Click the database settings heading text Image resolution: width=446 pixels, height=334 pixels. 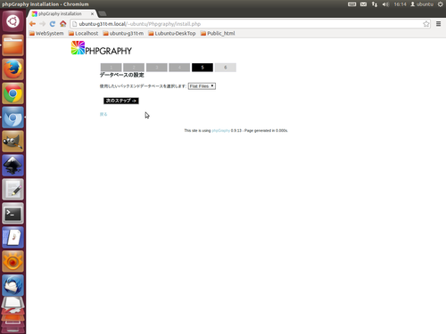coord(122,75)
